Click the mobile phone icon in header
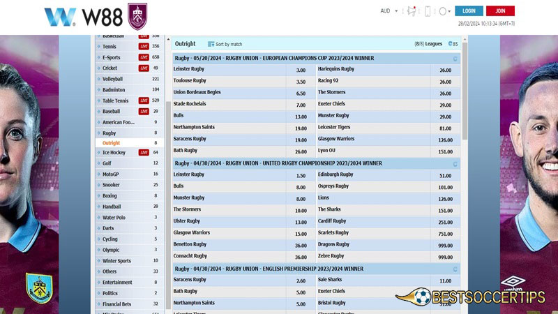 tap(428, 11)
